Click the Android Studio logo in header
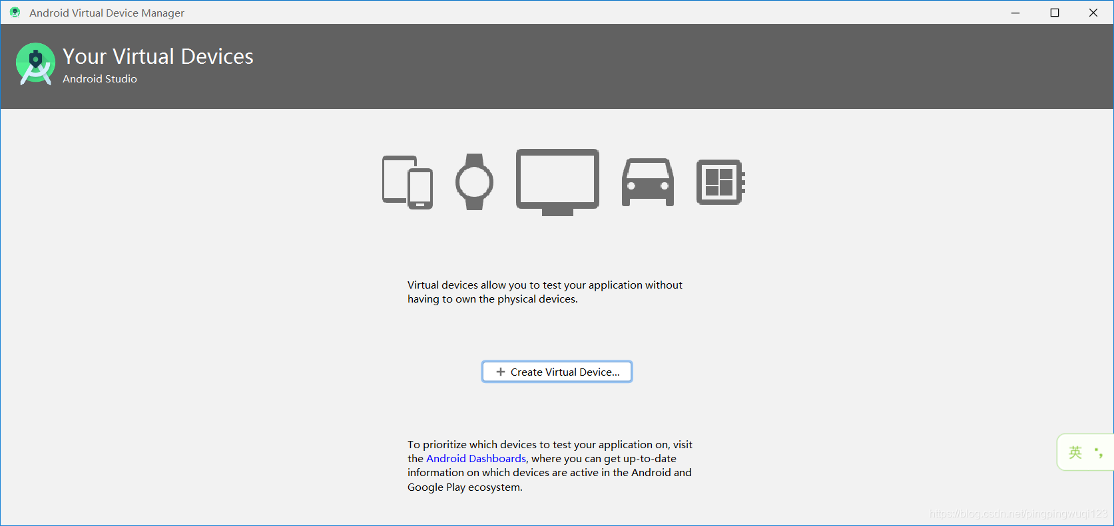Screen dimensions: 1114x526 35,65
